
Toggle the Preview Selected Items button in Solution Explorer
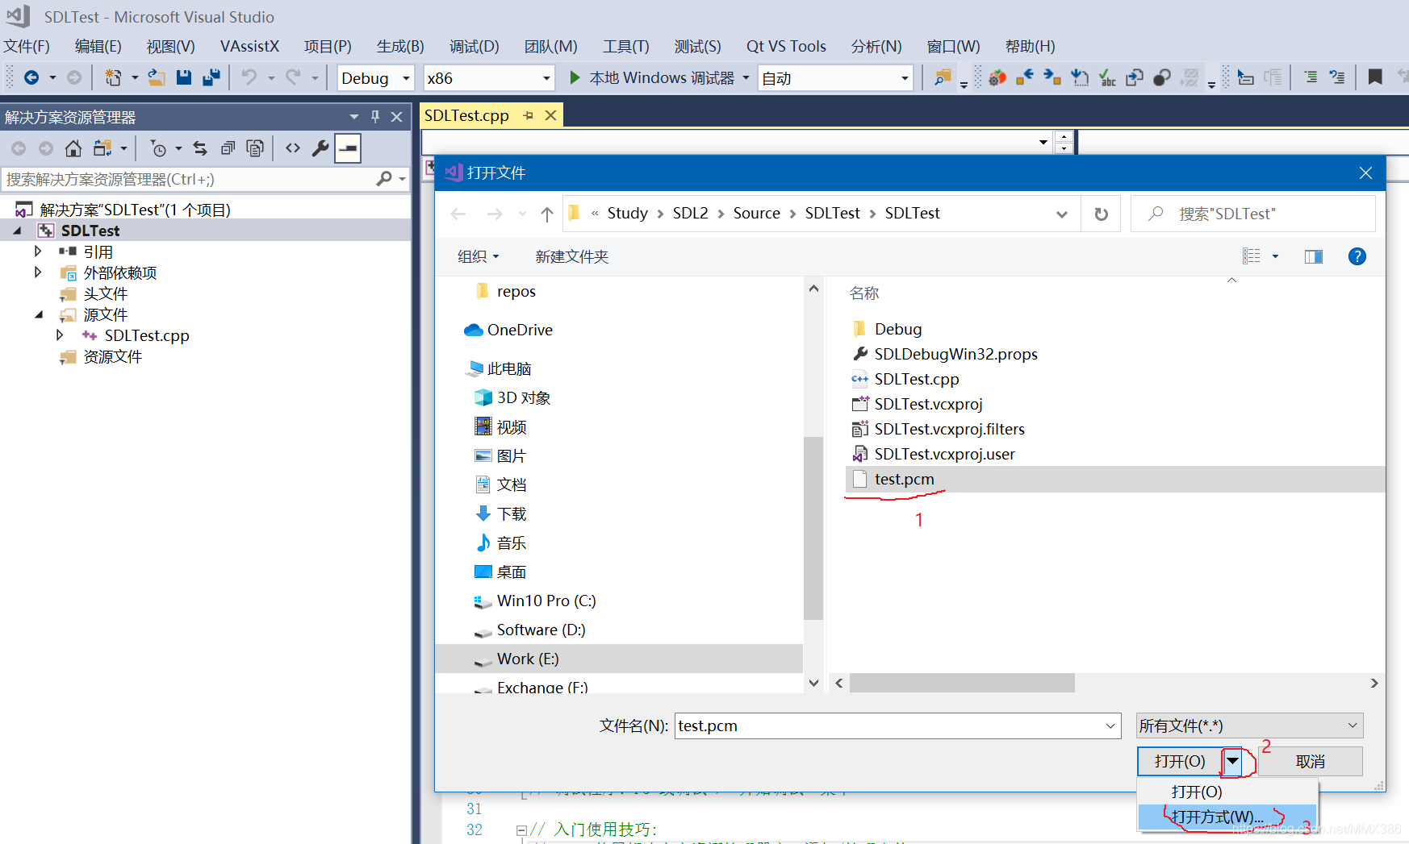[x=348, y=148]
